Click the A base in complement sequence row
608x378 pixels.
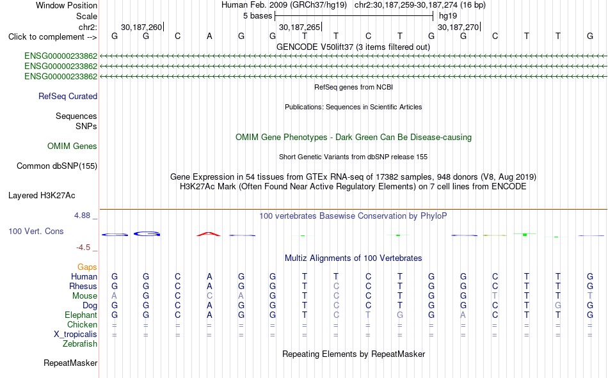(209, 36)
